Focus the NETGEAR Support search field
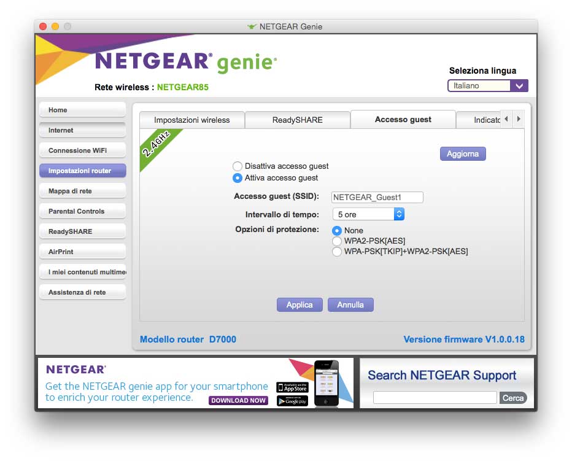Viewport: 572px width, 461px height. [435, 398]
